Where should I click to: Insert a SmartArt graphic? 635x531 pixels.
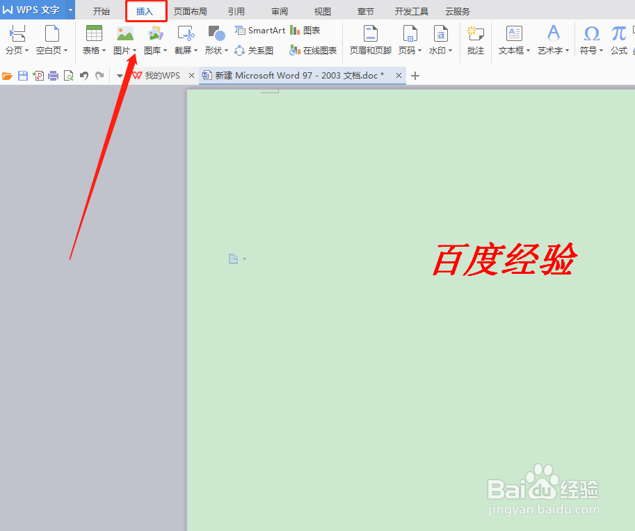click(260, 30)
